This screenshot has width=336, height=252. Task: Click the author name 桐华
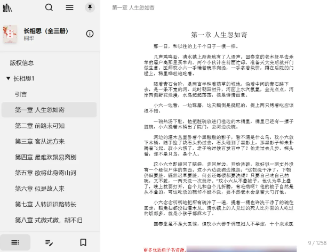pos(29,38)
